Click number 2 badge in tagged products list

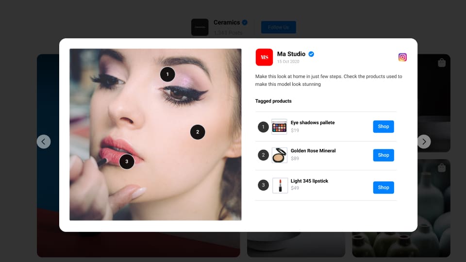tap(263, 155)
